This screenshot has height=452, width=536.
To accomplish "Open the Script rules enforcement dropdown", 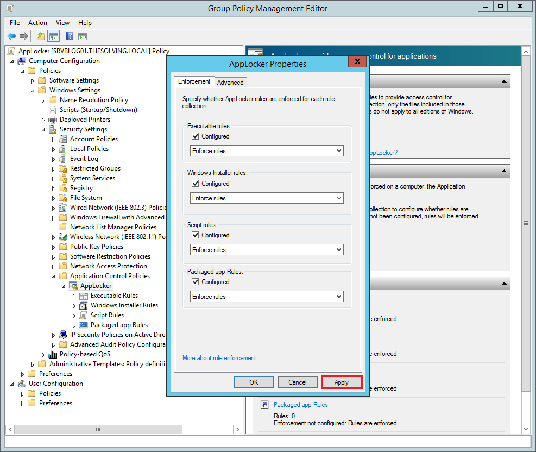I will pos(267,250).
